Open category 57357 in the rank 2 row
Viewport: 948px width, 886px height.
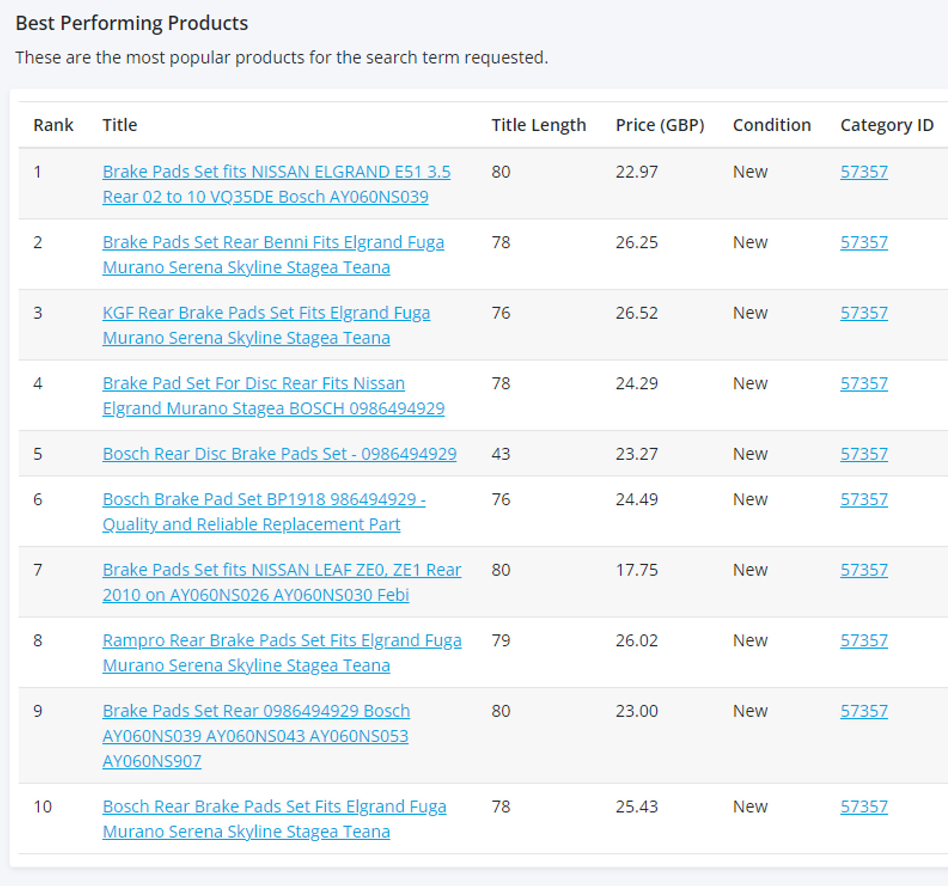pyautogui.click(x=863, y=242)
